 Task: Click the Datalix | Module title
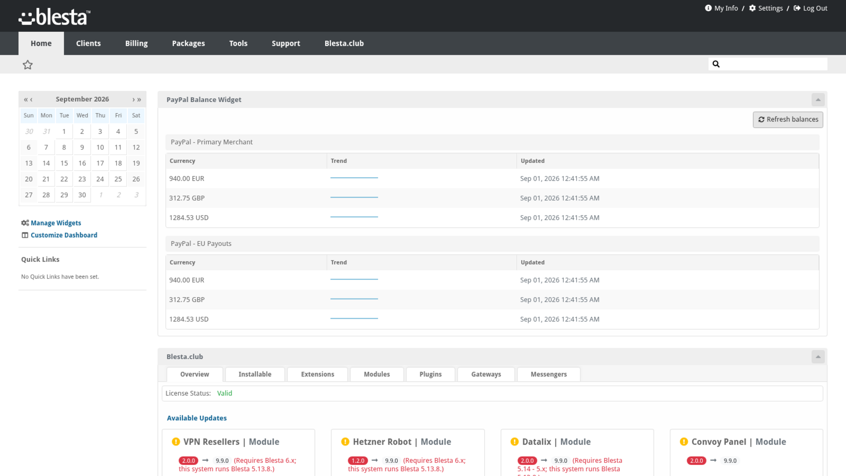pyautogui.click(x=557, y=442)
